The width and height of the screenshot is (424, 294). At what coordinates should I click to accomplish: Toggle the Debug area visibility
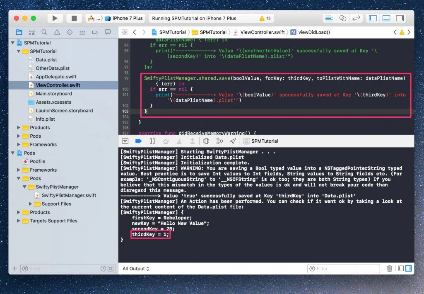[386, 18]
